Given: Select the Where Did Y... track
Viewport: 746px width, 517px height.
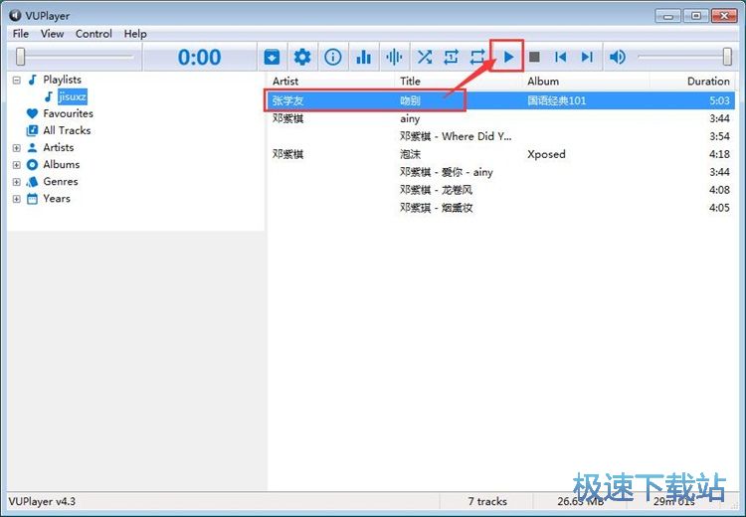Looking at the screenshot, I should [x=501, y=136].
